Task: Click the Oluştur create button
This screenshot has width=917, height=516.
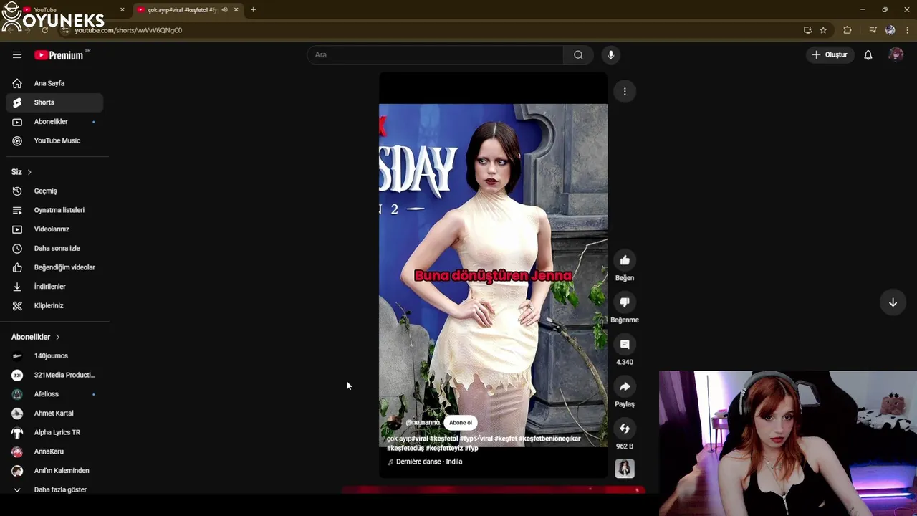Action: click(x=830, y=55)
